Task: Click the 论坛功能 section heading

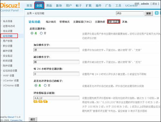Action: click(x=34, y=22)
